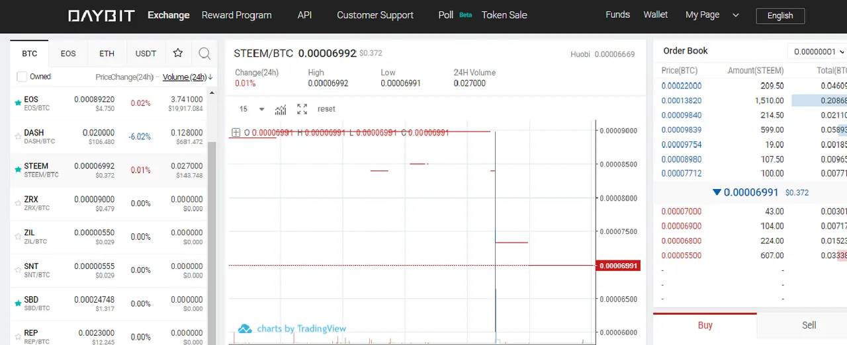The width and height of the screenshot is (847, 345).
Task: Select the ETH market tab
Action: click(107, 54)
